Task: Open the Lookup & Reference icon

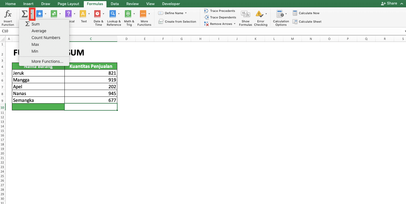Action: [x=113, y=14]
